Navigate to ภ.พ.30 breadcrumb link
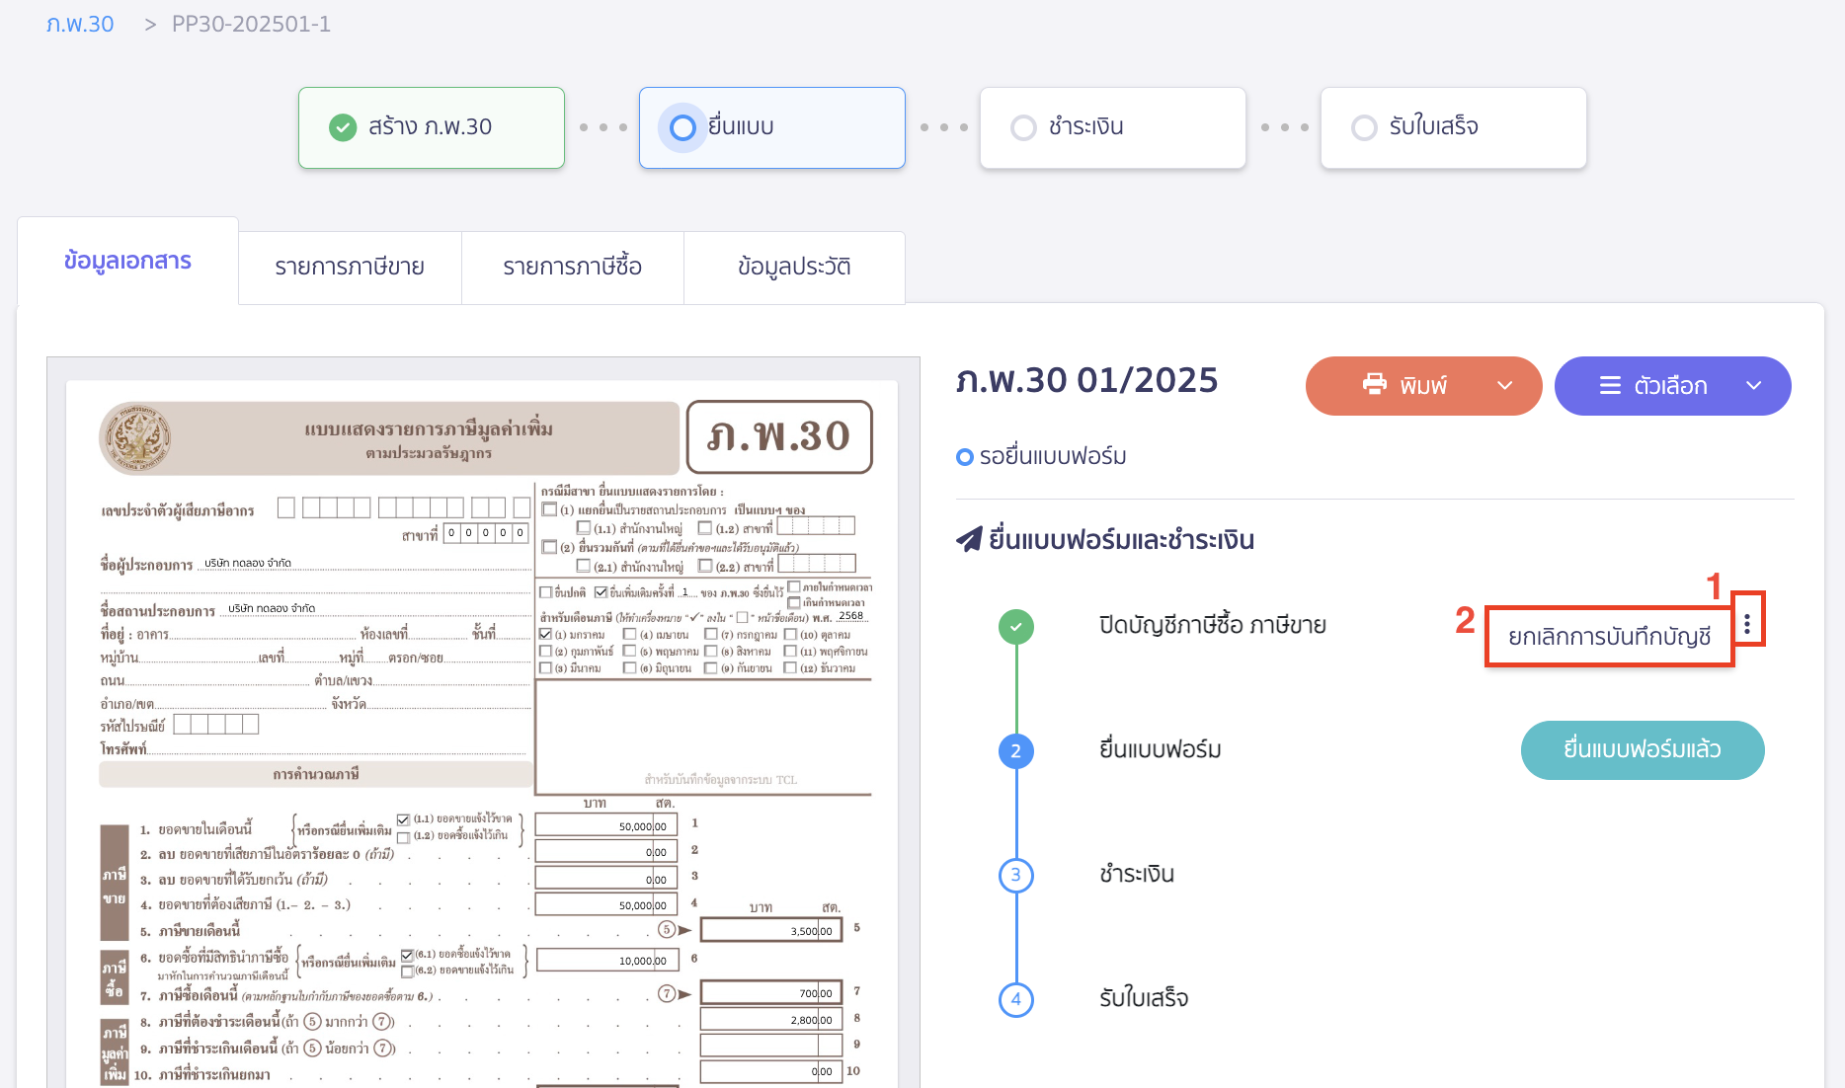 (80, 24)
